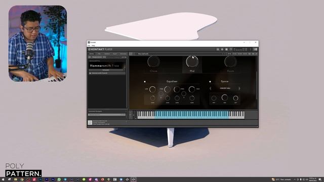324x182 pixels.
Task: Adjust the equaliser Low band frequency knob
Action: (x=152, y=89)
